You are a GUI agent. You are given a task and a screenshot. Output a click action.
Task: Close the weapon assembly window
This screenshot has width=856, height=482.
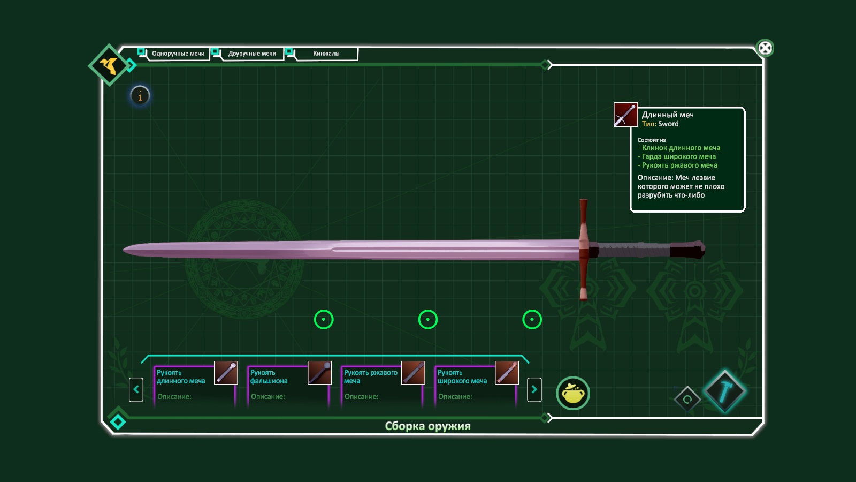[765, 48]
